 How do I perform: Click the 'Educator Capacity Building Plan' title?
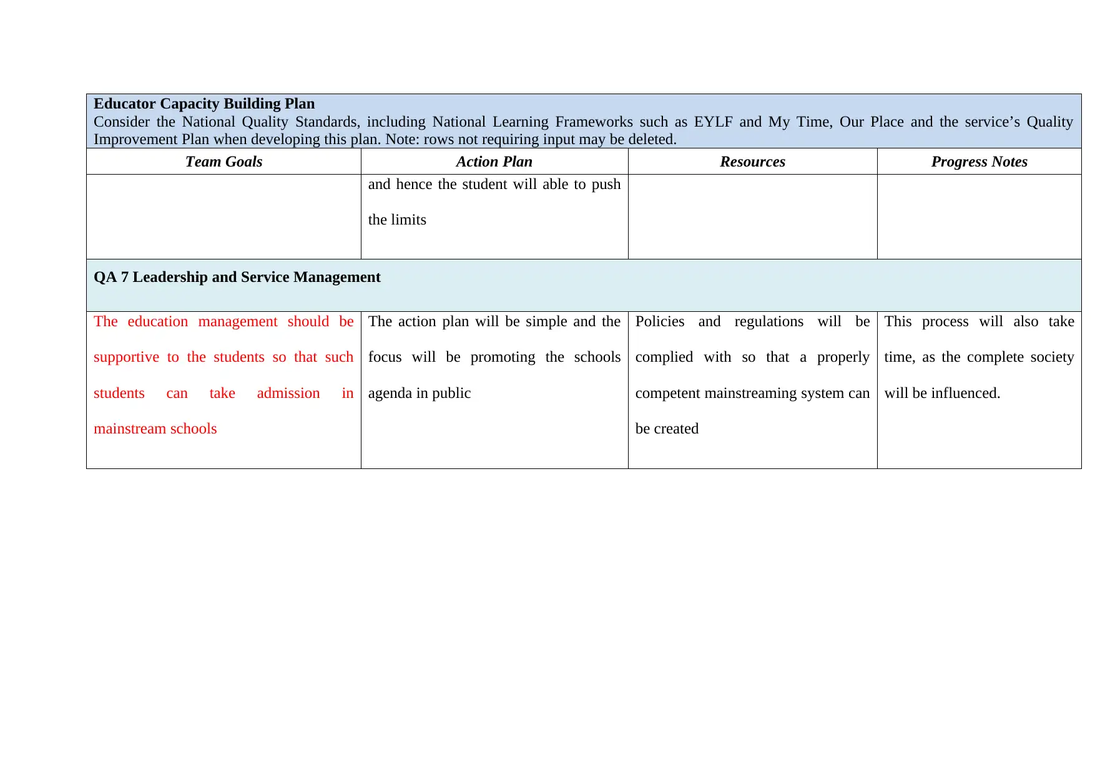pos(204,104)
